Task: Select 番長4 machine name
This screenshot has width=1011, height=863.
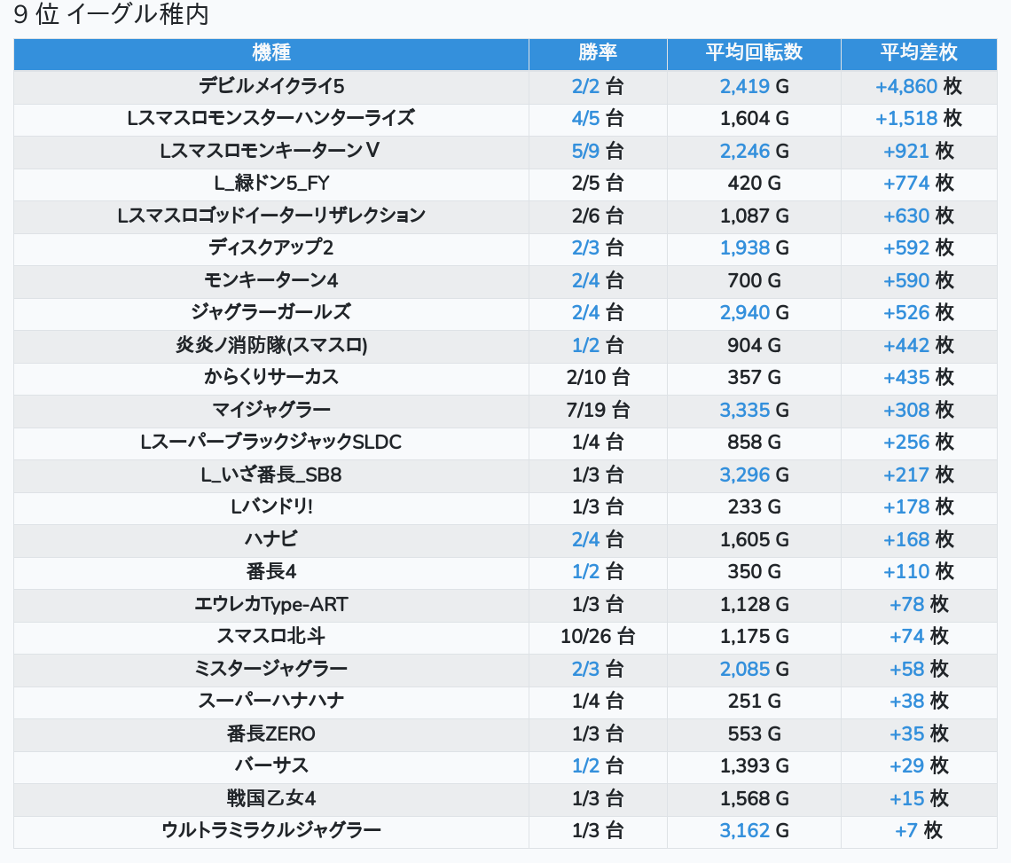Action: coord(271,571)
